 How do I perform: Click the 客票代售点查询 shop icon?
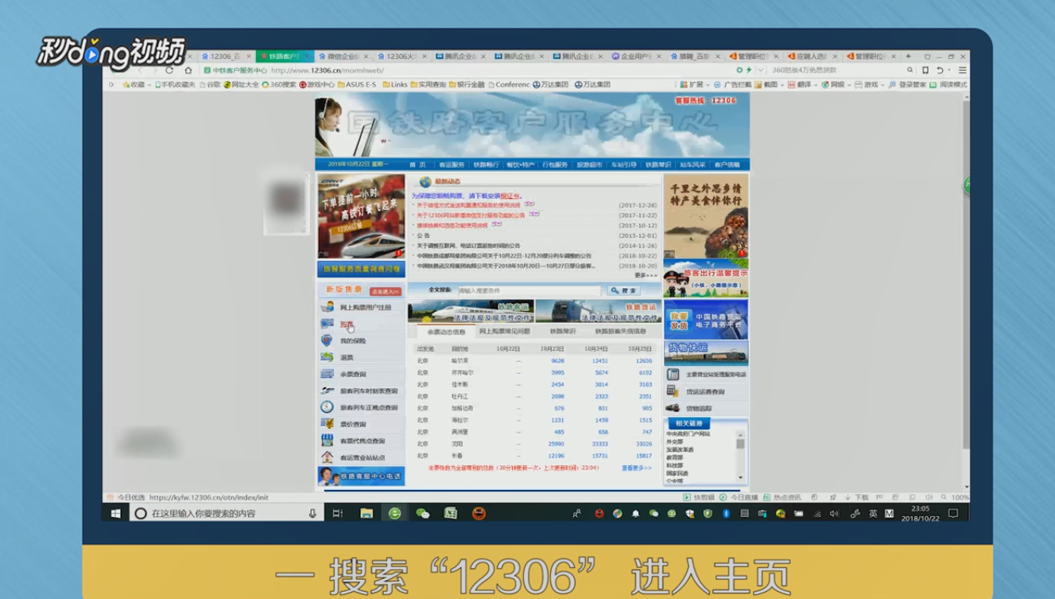point(327,441)
